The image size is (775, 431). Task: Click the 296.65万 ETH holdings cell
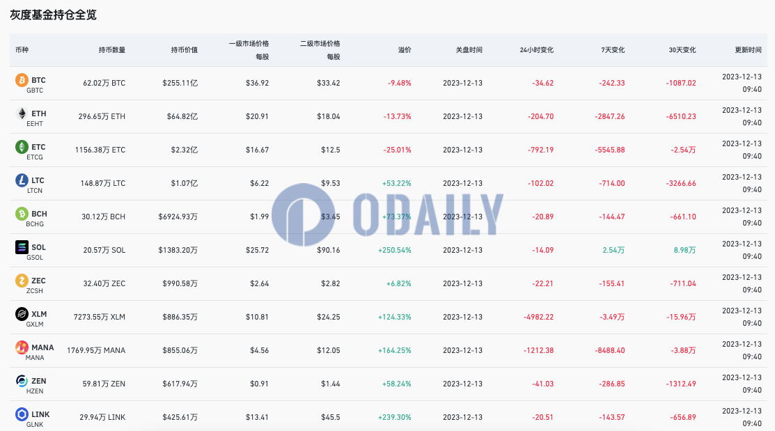tap(102, 117)
